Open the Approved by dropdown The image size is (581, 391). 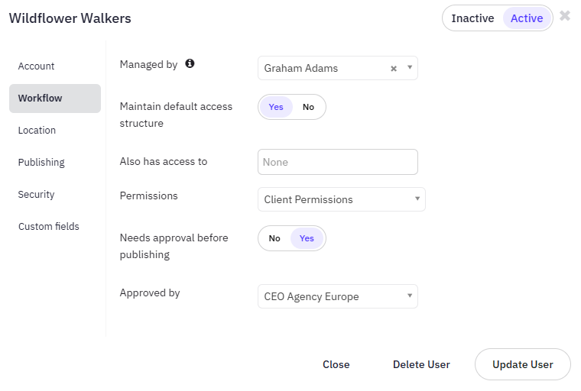tap(338, 296)
